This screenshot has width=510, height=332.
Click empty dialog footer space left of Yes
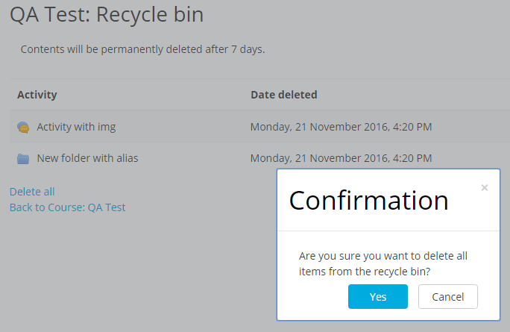coord(312,296)
